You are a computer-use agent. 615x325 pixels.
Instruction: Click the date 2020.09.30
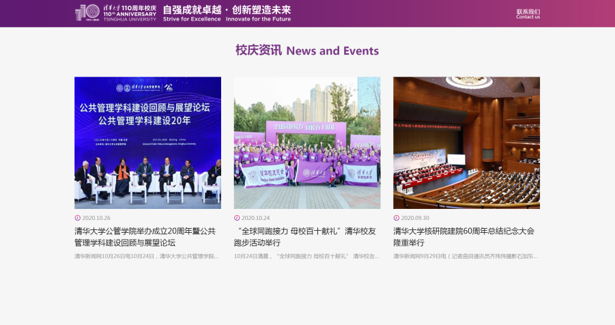pos(415,218)
